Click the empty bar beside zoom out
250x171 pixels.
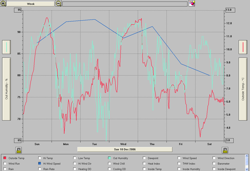coord(124,3)
